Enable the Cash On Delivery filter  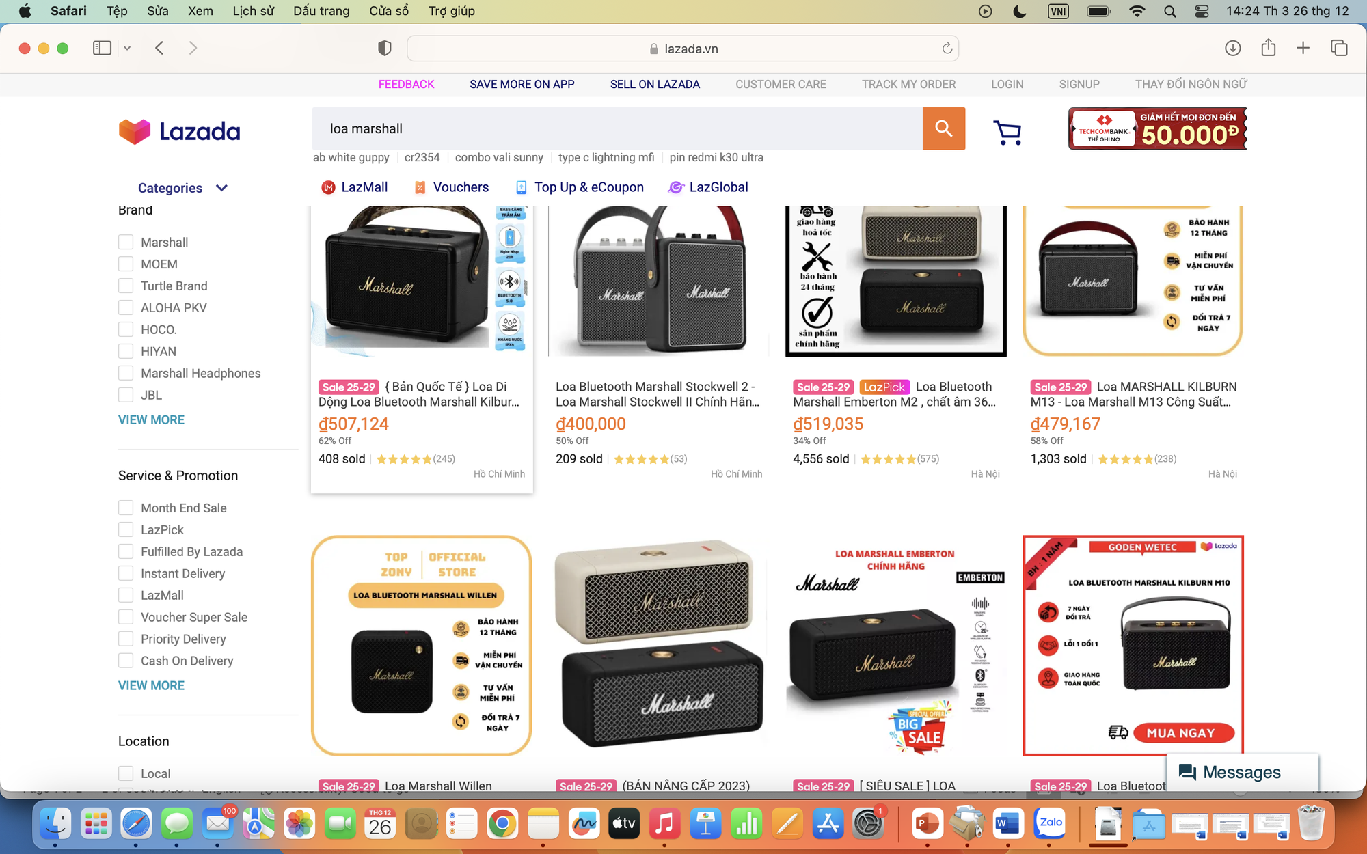pos(126,661)
